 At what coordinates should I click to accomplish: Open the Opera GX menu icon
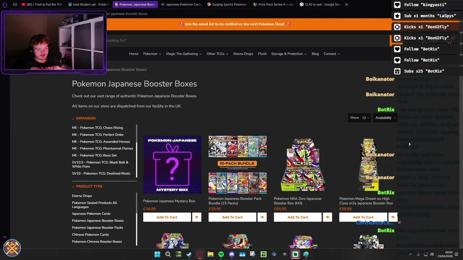pos(5,5)
